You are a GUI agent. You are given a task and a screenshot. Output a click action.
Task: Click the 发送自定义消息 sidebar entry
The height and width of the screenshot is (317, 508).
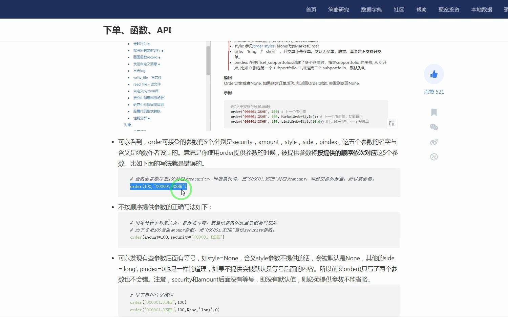146,64
